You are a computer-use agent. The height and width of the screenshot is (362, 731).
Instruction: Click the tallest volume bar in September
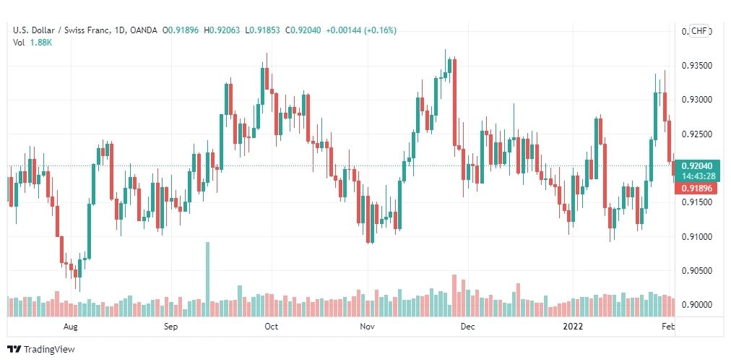click(x=207, y=280)
